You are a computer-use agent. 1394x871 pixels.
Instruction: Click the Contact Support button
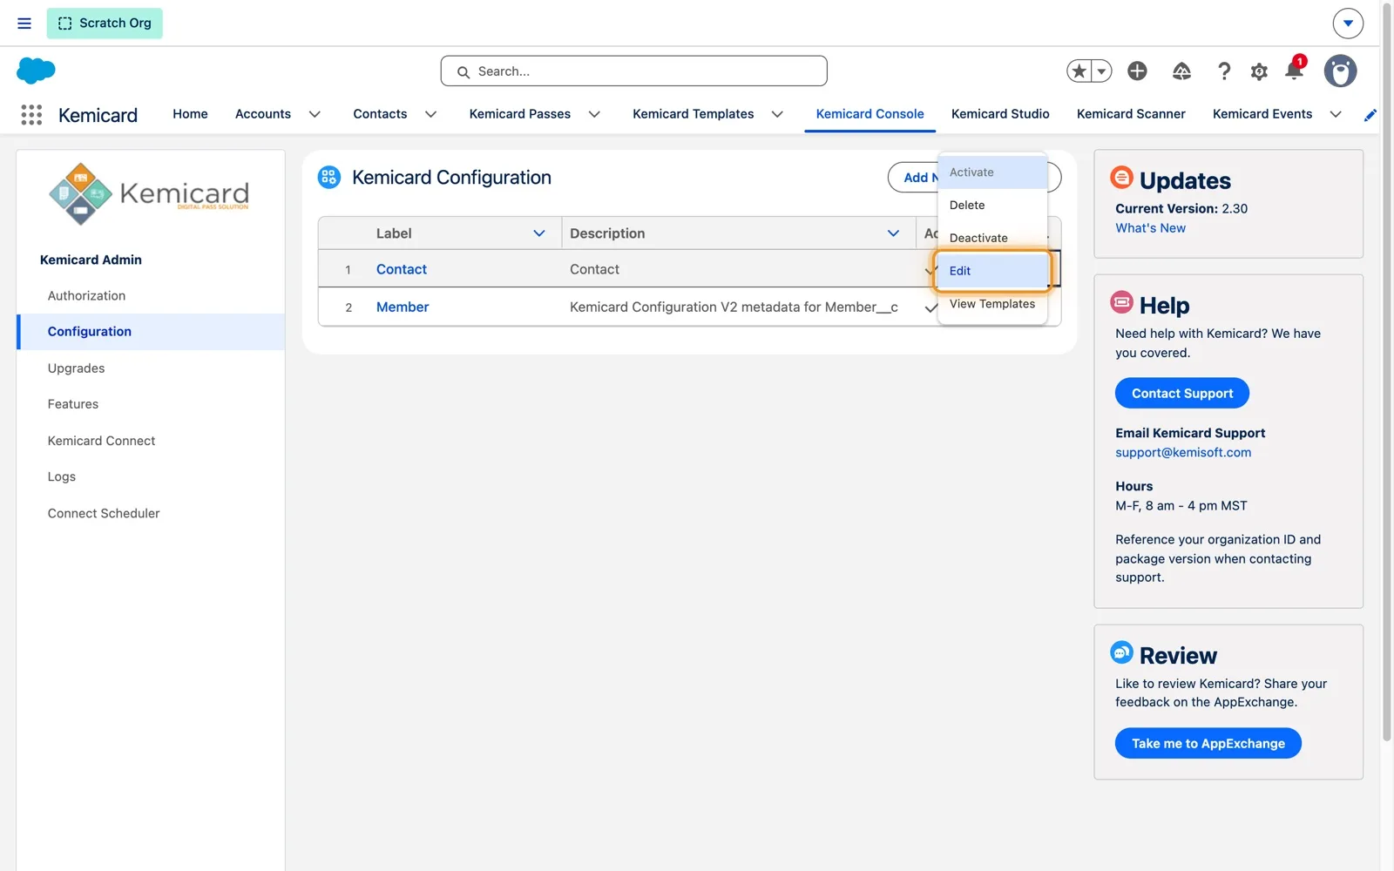[x=1182, y=394]
